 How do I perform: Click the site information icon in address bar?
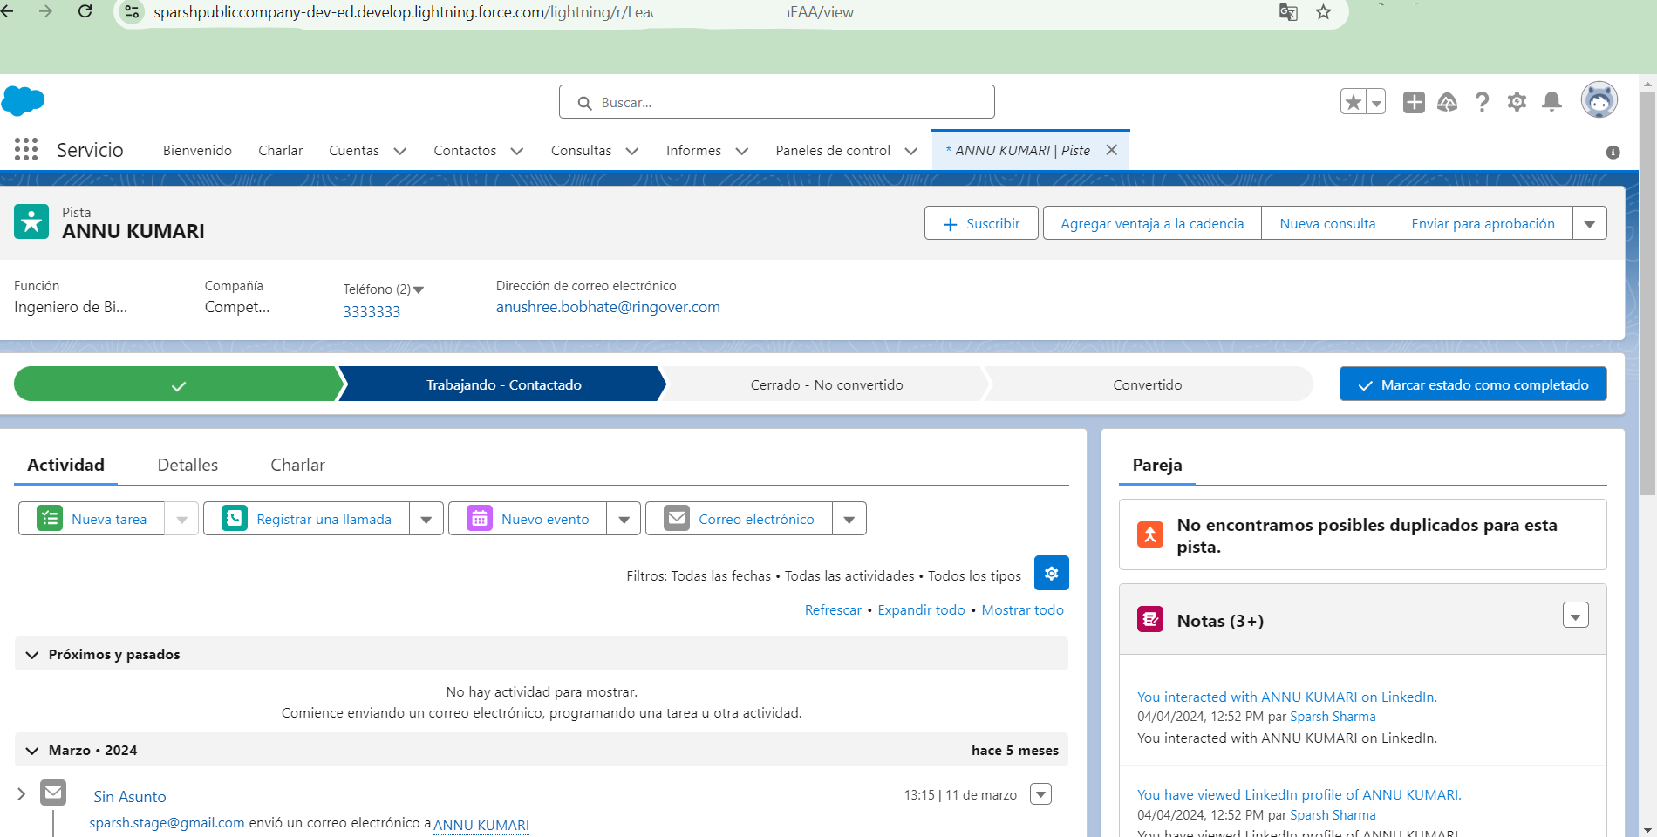(132, 12)
